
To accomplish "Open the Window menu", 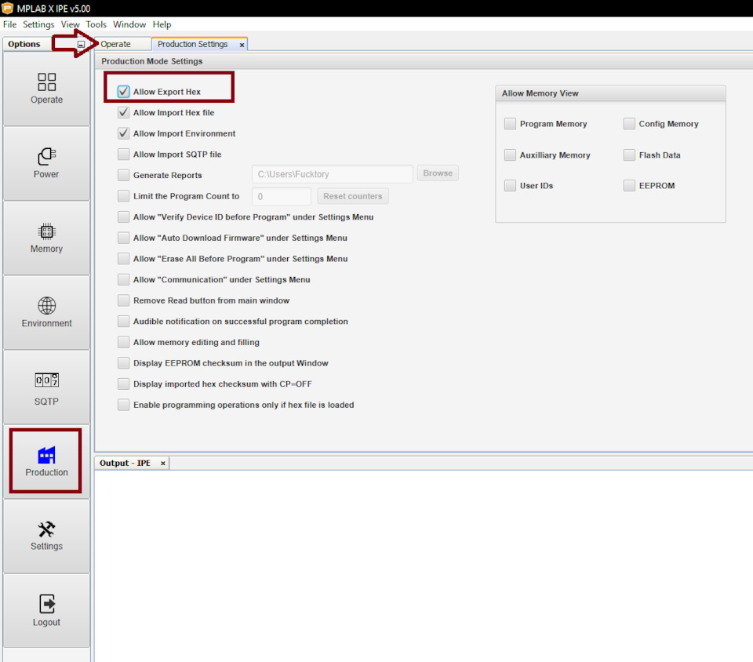I will [x=129, y=24].
